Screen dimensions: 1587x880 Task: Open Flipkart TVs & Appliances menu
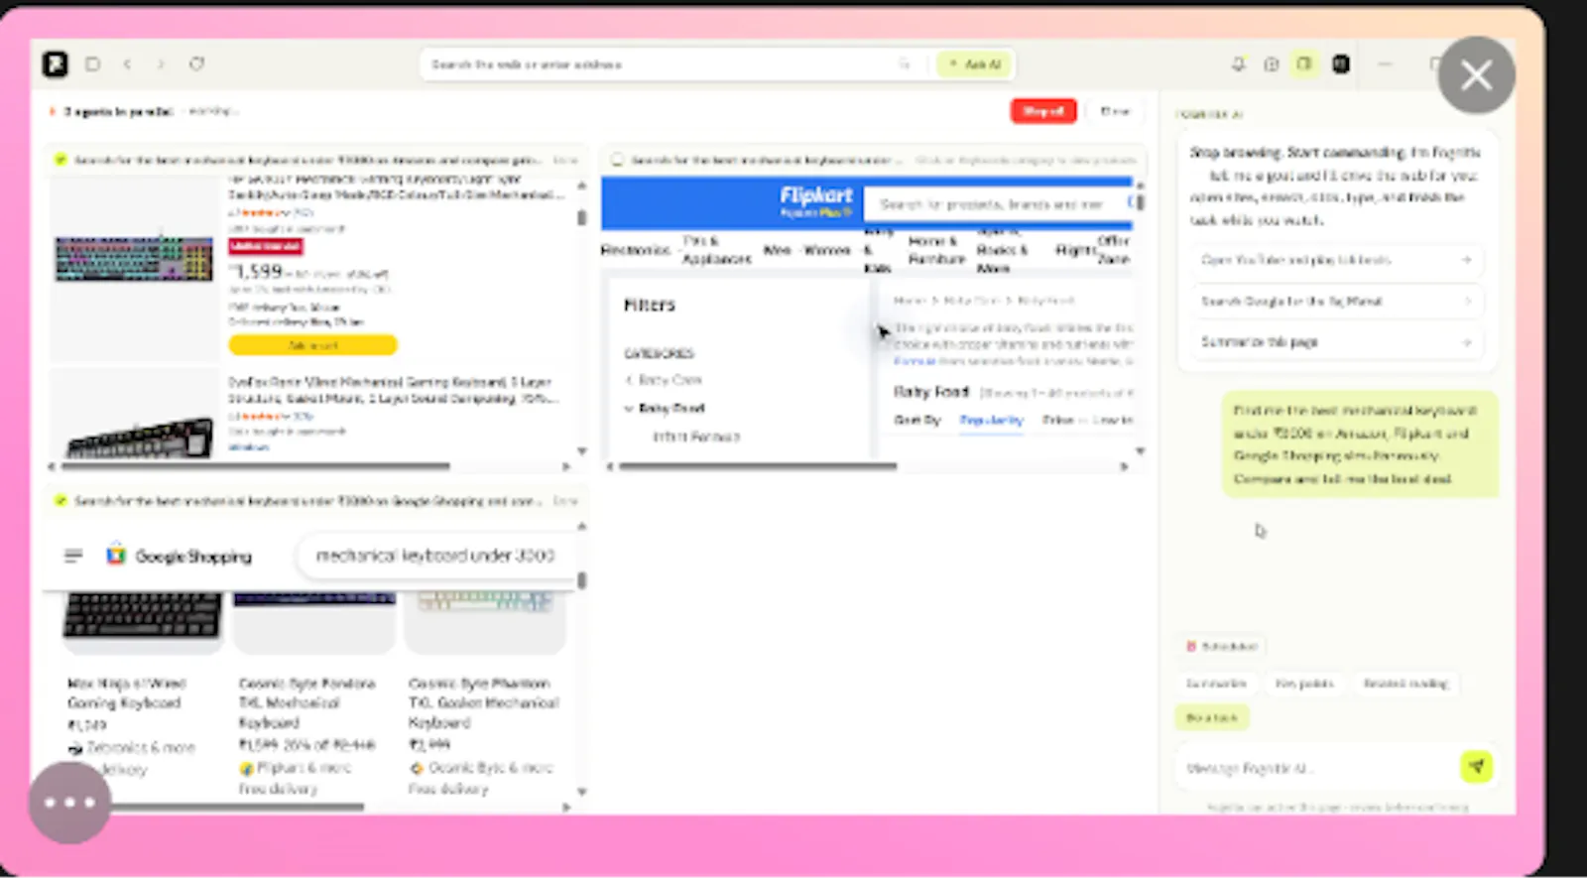coord(716,250)
